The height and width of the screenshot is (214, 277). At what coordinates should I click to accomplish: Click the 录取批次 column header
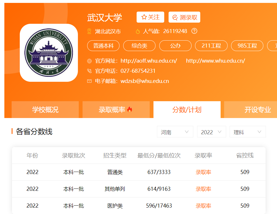(74, 155)
